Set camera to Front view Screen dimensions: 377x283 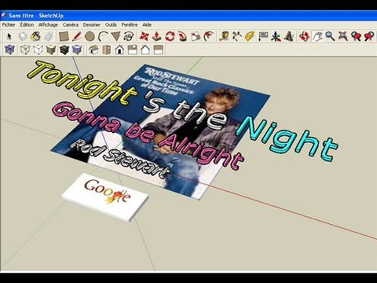click(119, 50)
